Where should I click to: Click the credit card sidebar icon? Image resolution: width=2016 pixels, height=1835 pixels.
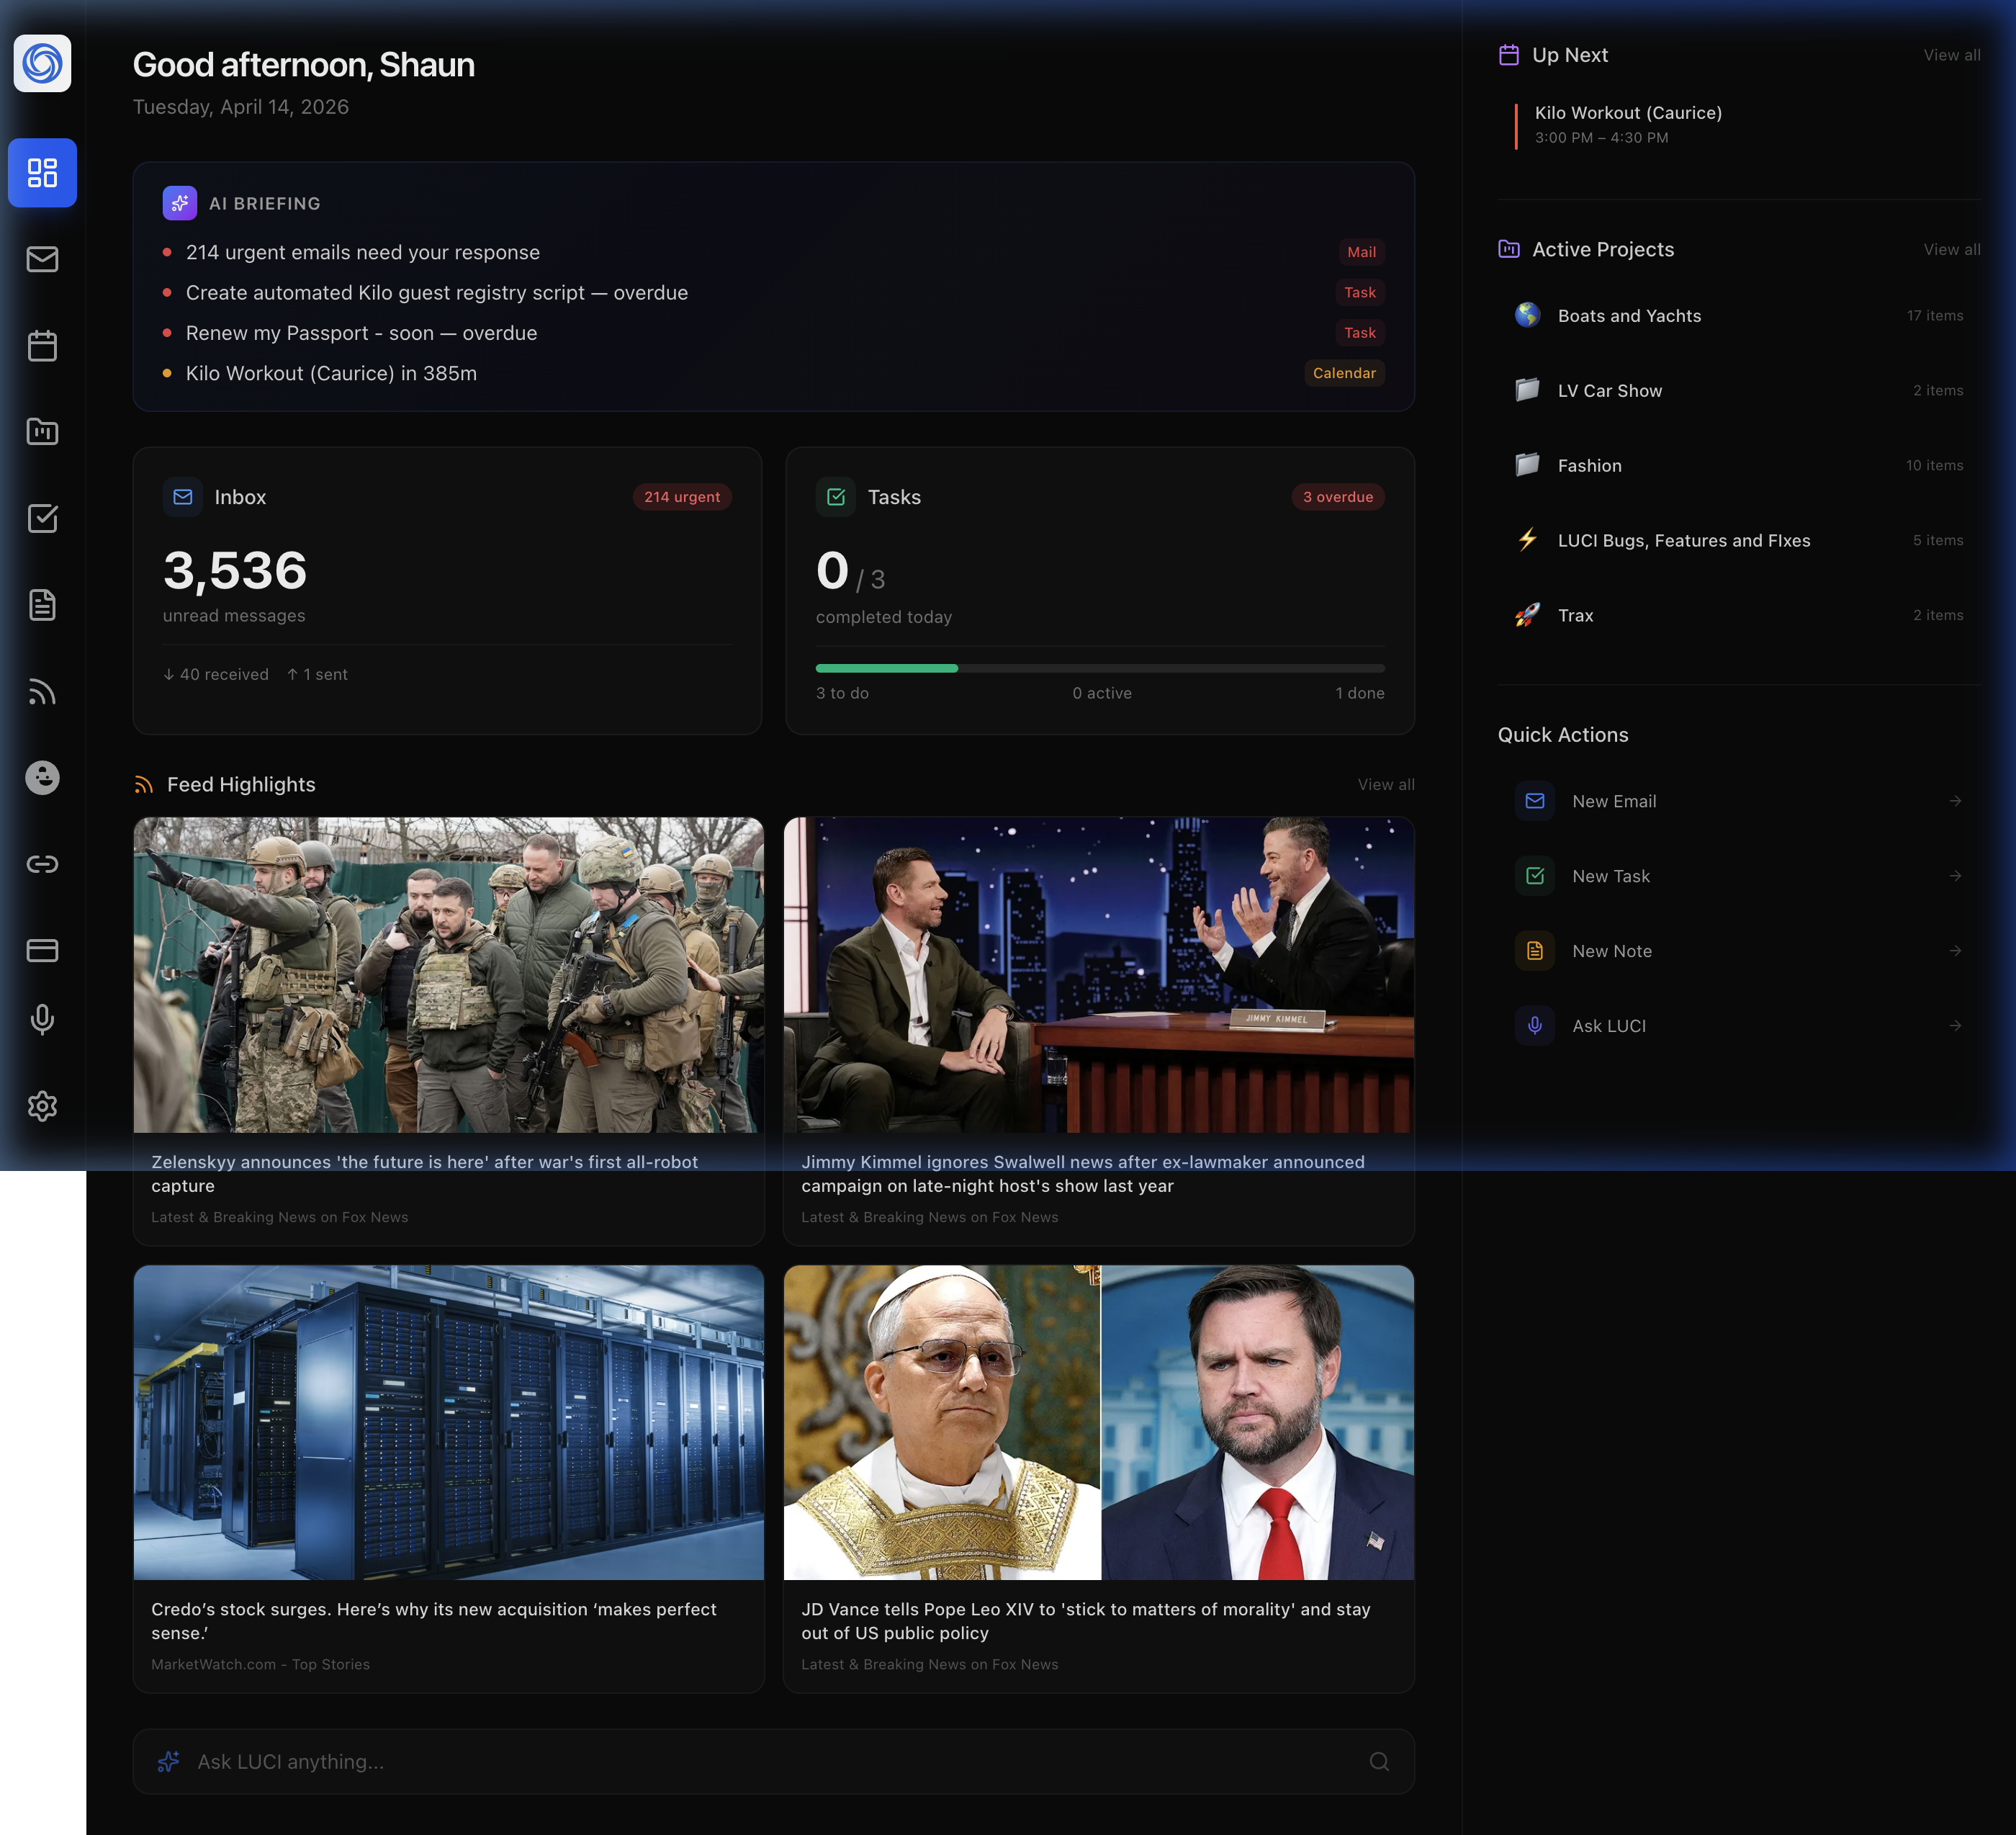tap(42, 950)
